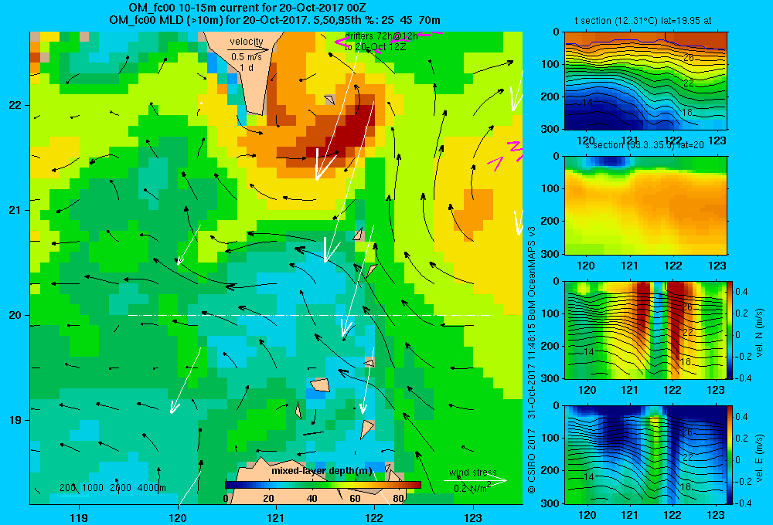773x525 pixels.
Task: Click the 'mixed-layer depth(m)' colorbar label
Action: click(x=322, y=470)
